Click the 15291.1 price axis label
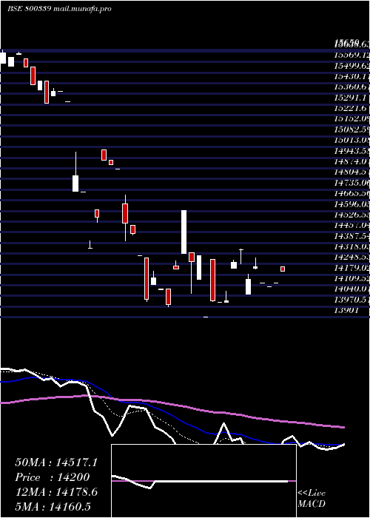The height and width of the screenshot is (518, 370). click(350, 98)
